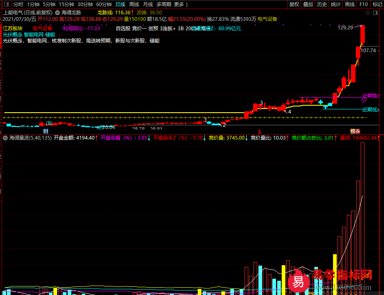This screenshot has width=384, height=295.
Task: Open the 月线 monthly chart
Action: [x=148, y=4]
